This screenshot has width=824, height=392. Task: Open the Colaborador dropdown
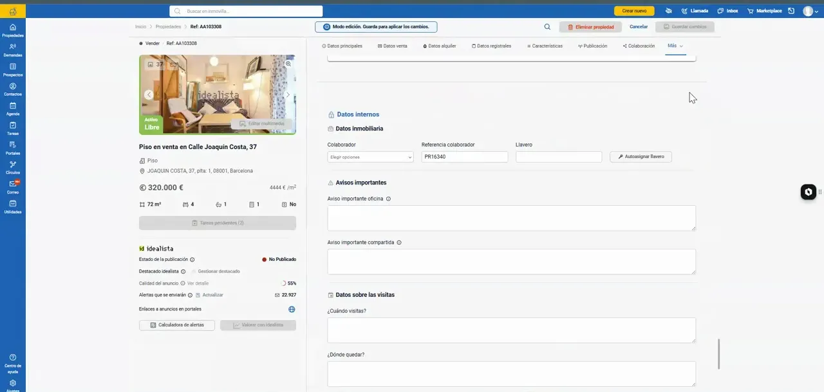coord(370,157)
